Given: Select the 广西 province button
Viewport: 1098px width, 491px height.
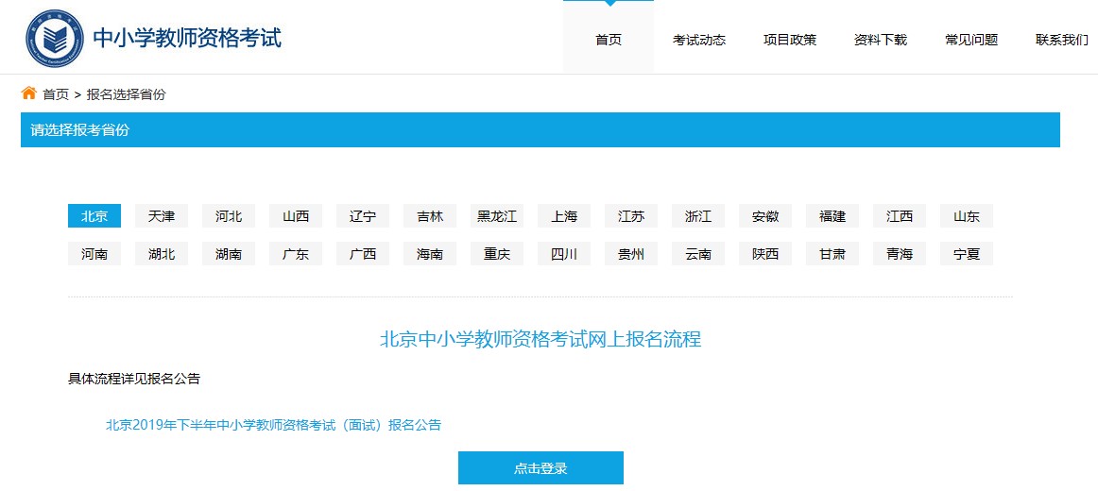Looking at the screenshot, I should (363, 254).
